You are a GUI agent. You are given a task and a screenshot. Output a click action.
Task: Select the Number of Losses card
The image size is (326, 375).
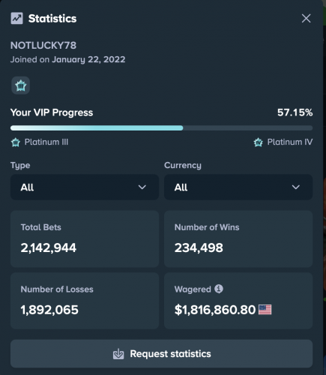(85, 301)
